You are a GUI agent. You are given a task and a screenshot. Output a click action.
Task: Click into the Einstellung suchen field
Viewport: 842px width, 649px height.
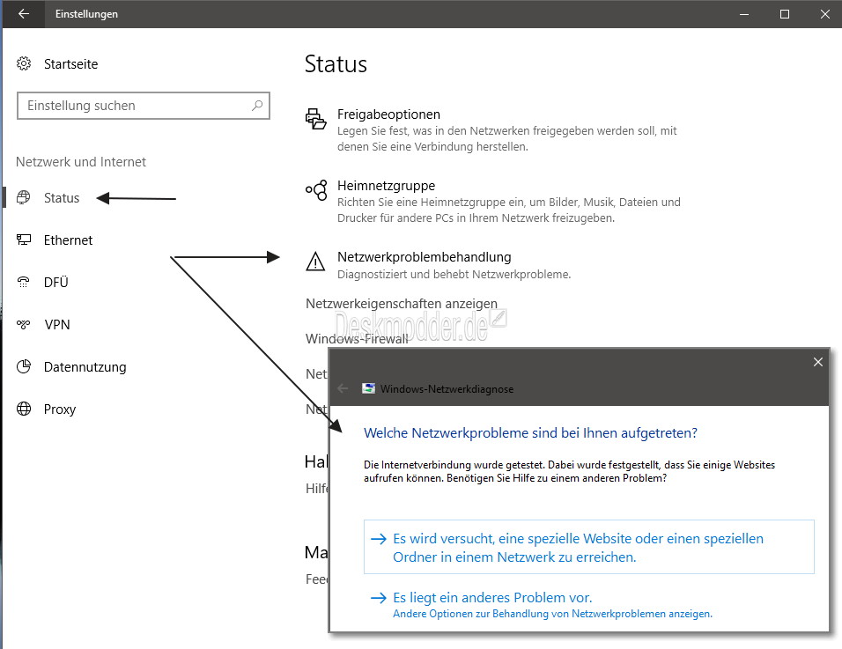[x=144, y=105]
